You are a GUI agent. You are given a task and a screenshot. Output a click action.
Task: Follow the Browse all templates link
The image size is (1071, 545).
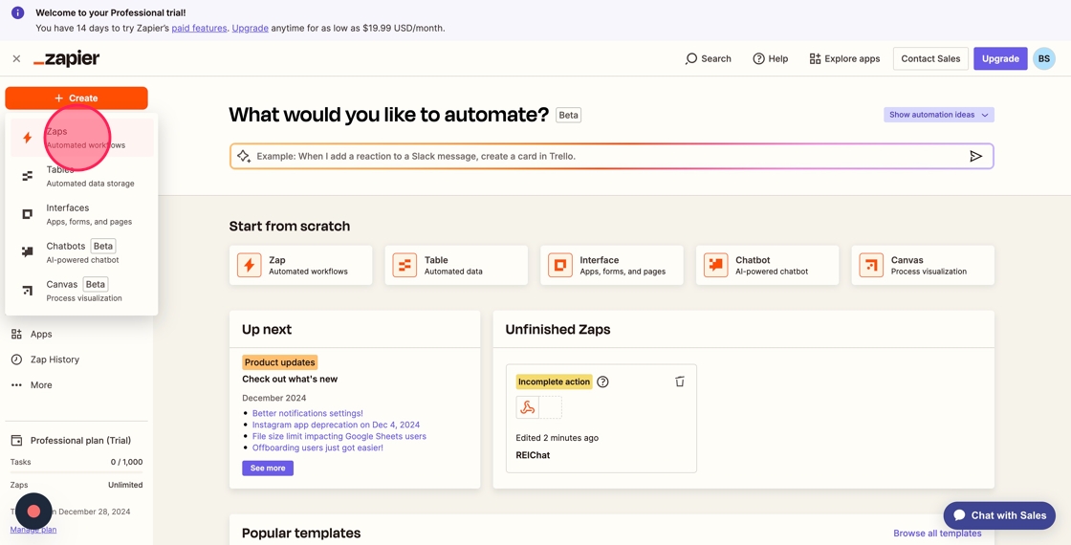tap(937, 534)
